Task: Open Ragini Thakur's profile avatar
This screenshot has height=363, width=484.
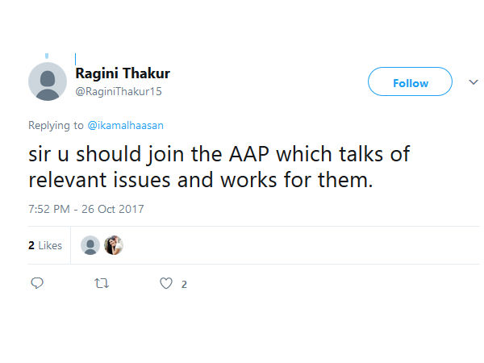Action: (x=48, y=81)
